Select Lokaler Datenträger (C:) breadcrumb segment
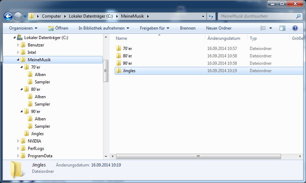 (91, 16)
